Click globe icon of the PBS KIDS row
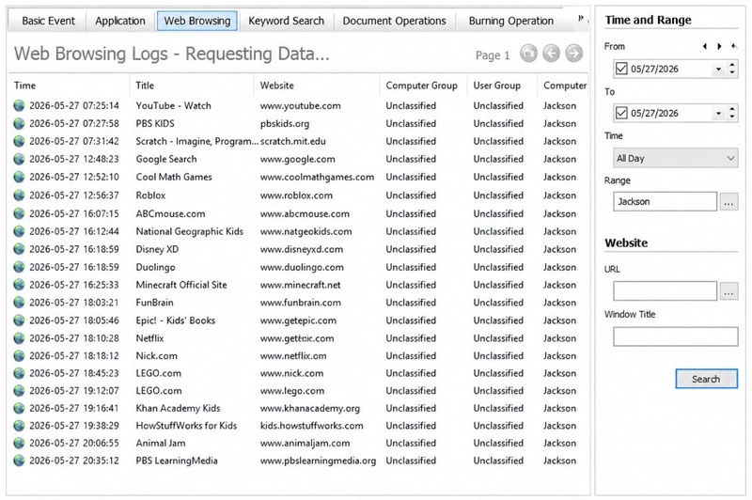The image size is (752, 500). pos(19,124)
